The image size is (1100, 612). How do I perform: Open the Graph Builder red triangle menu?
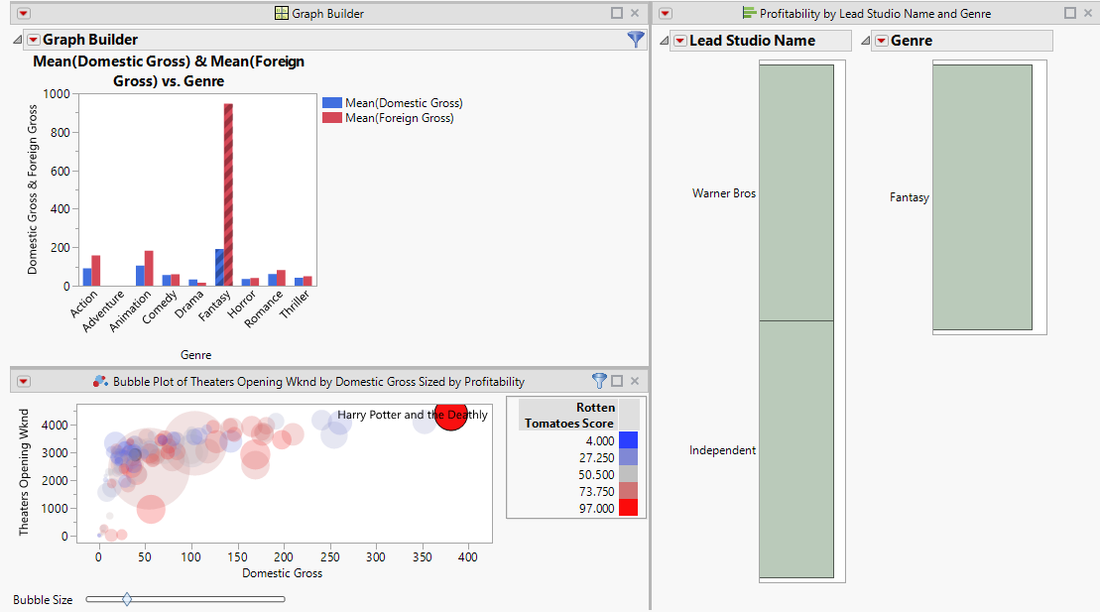33,40
